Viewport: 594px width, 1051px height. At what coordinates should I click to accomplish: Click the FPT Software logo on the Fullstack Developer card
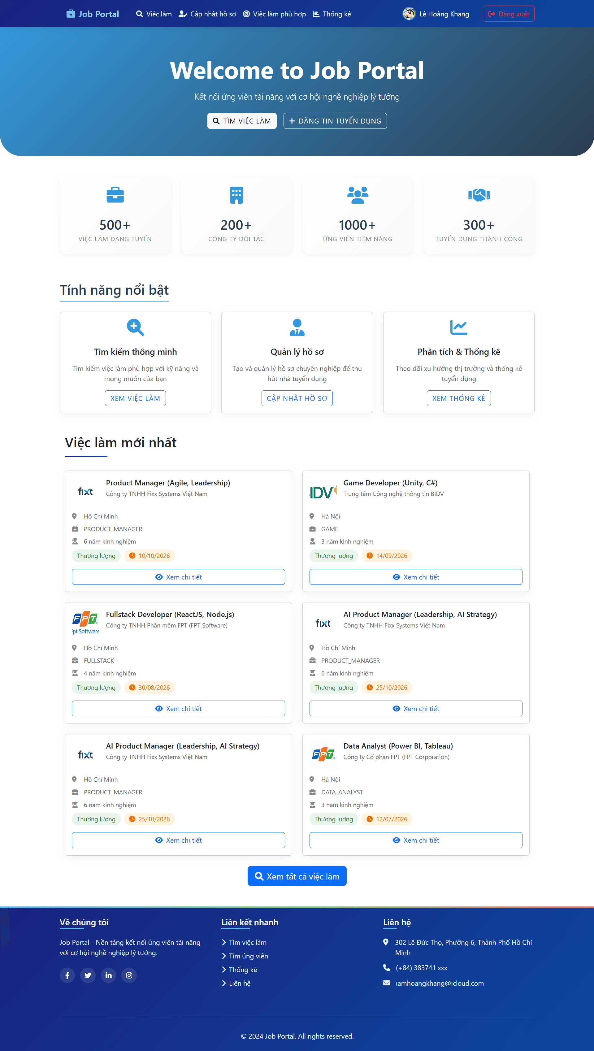[85, 623]
